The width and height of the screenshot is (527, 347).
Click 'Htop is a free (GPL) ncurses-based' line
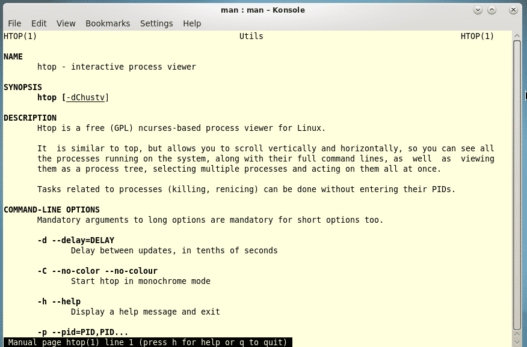click(182, 128)
